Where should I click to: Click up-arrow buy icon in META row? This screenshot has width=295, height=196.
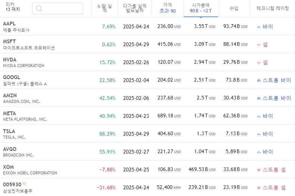point(259,116)
